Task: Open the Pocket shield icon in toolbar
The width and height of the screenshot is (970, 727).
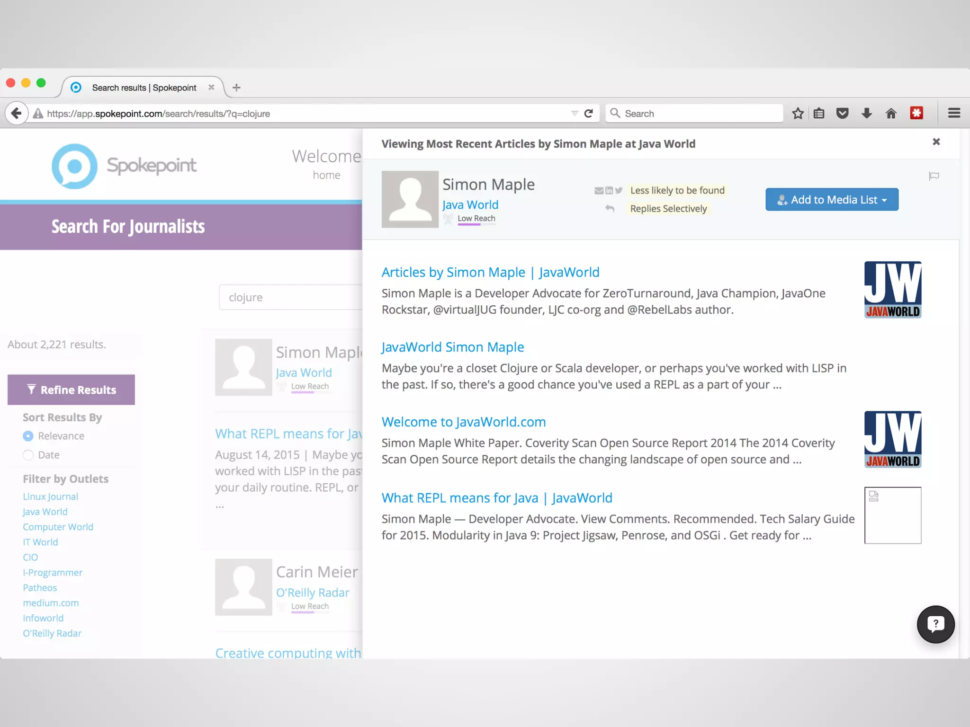Action: pos(843,114)
